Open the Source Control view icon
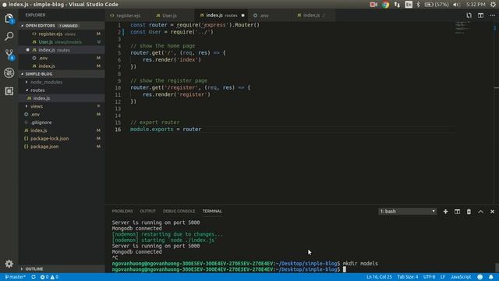 [x=9, y=55]
